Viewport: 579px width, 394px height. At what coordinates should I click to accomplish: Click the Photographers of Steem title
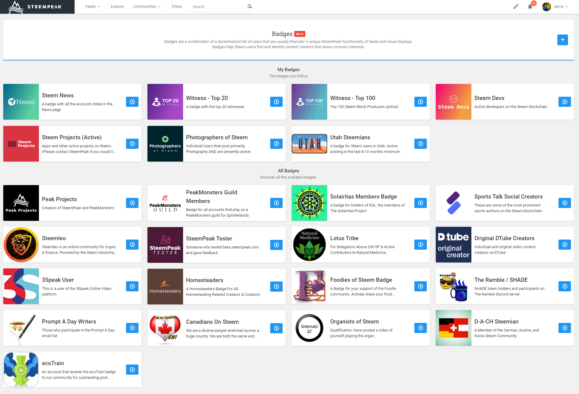pyautogui.click(x=217, y=137)
